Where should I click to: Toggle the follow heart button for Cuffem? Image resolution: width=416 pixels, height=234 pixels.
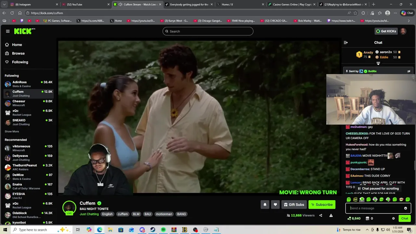(x=275, y=204)
